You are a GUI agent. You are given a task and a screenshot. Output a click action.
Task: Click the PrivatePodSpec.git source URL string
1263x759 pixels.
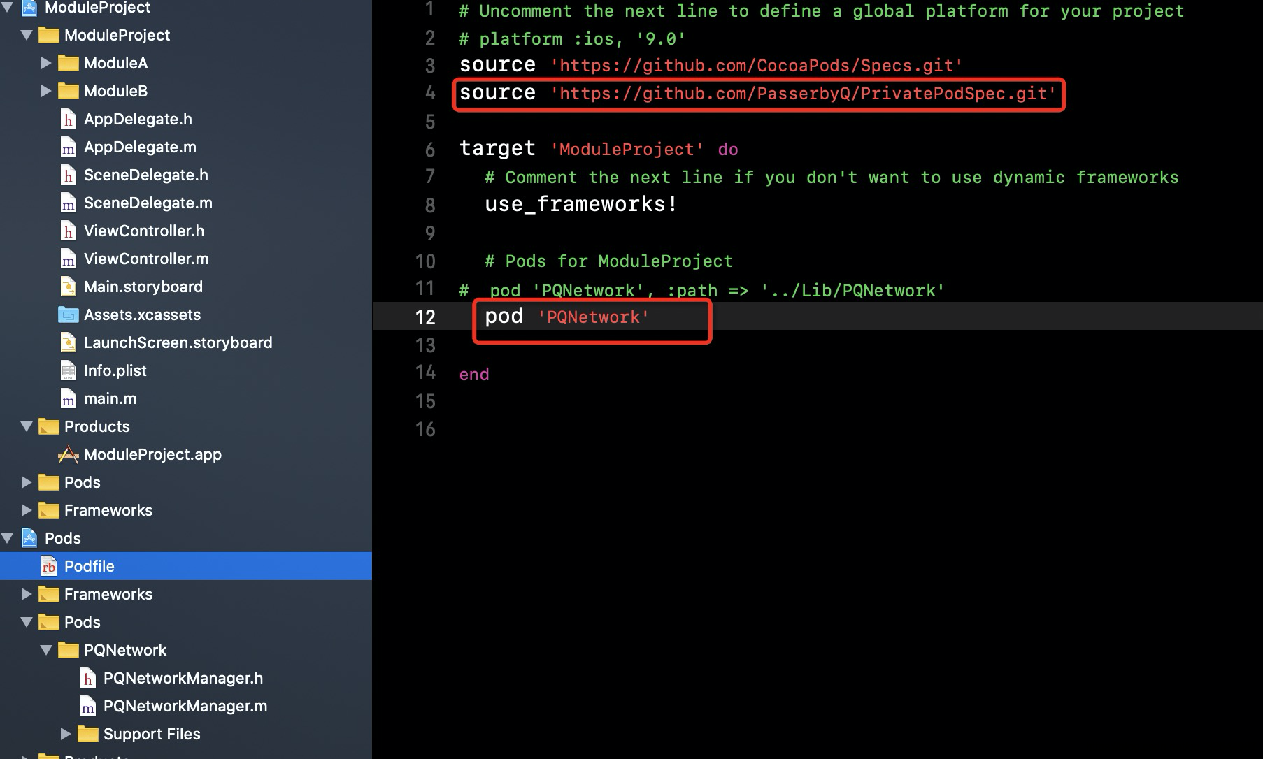point(804,94)
